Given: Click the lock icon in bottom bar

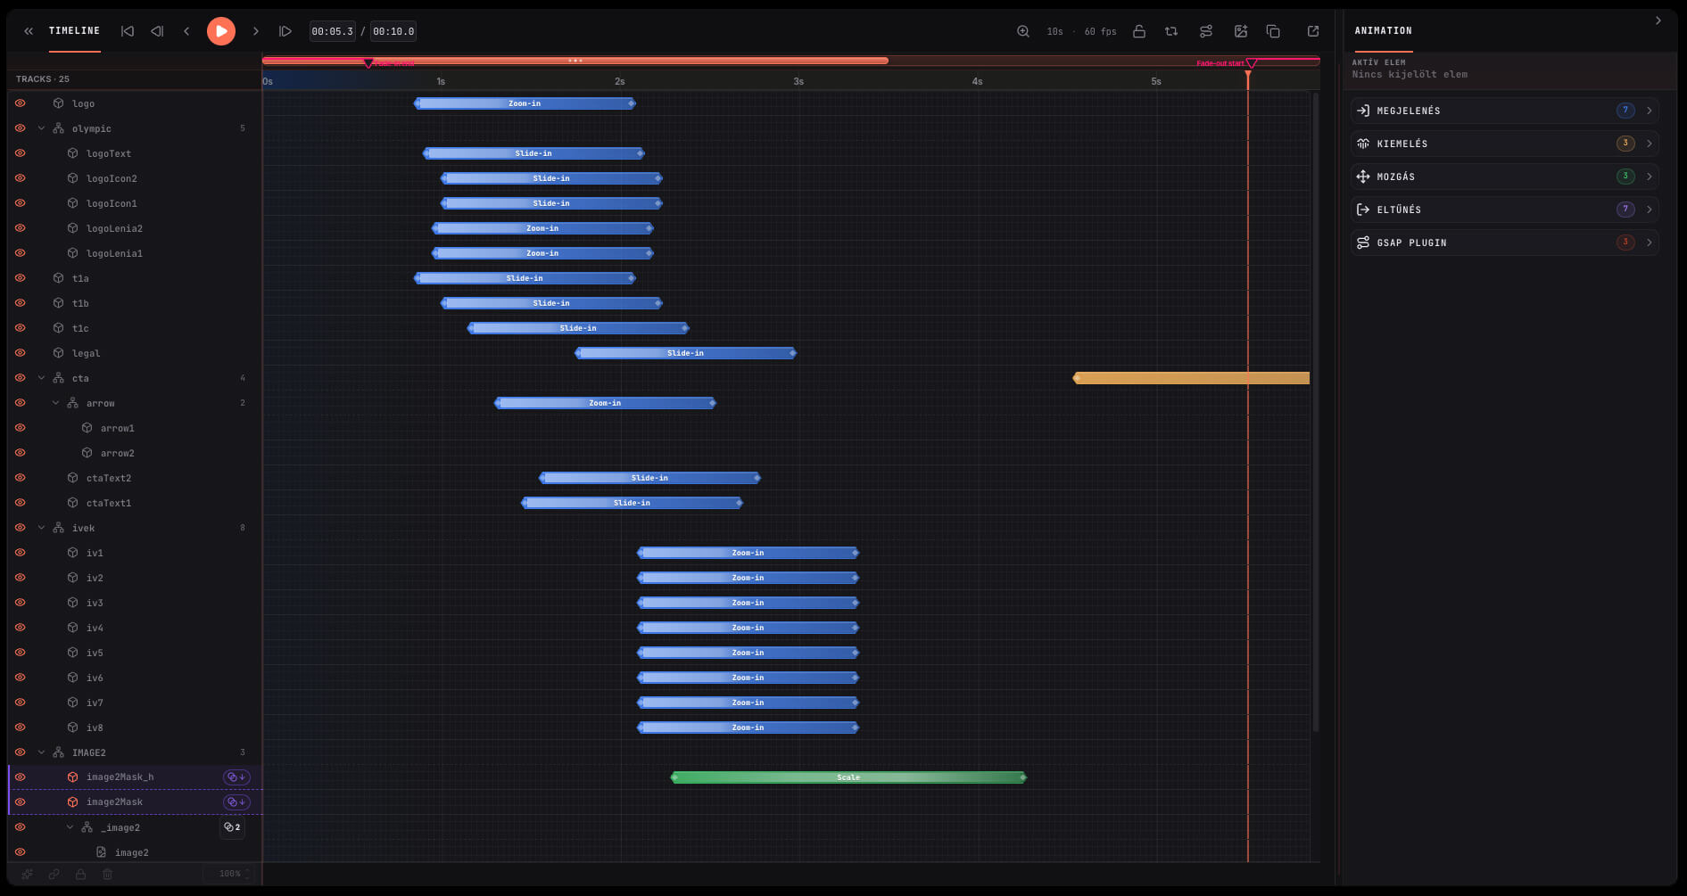Looking at the screenshot, I should click(x=81, y=874).
